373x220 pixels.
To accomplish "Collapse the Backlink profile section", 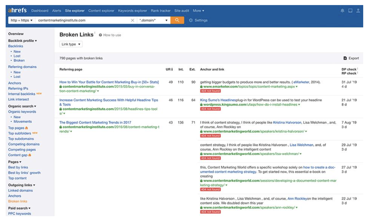I will pyautogui.click(x=23, y=41).
